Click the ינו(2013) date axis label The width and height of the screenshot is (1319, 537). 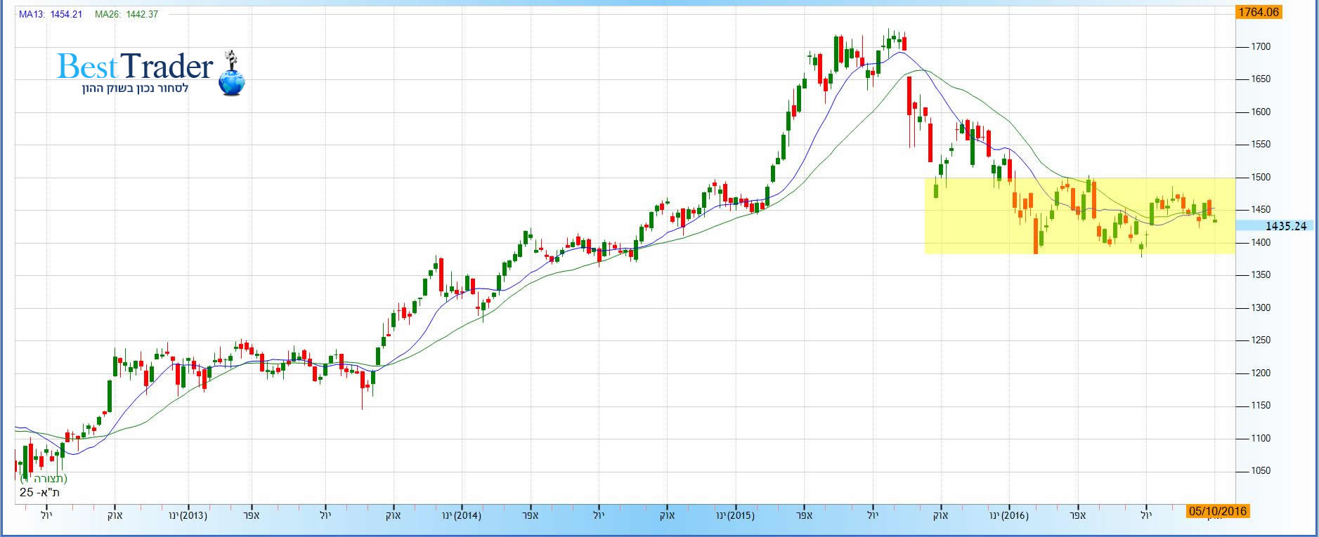(188, 515)
